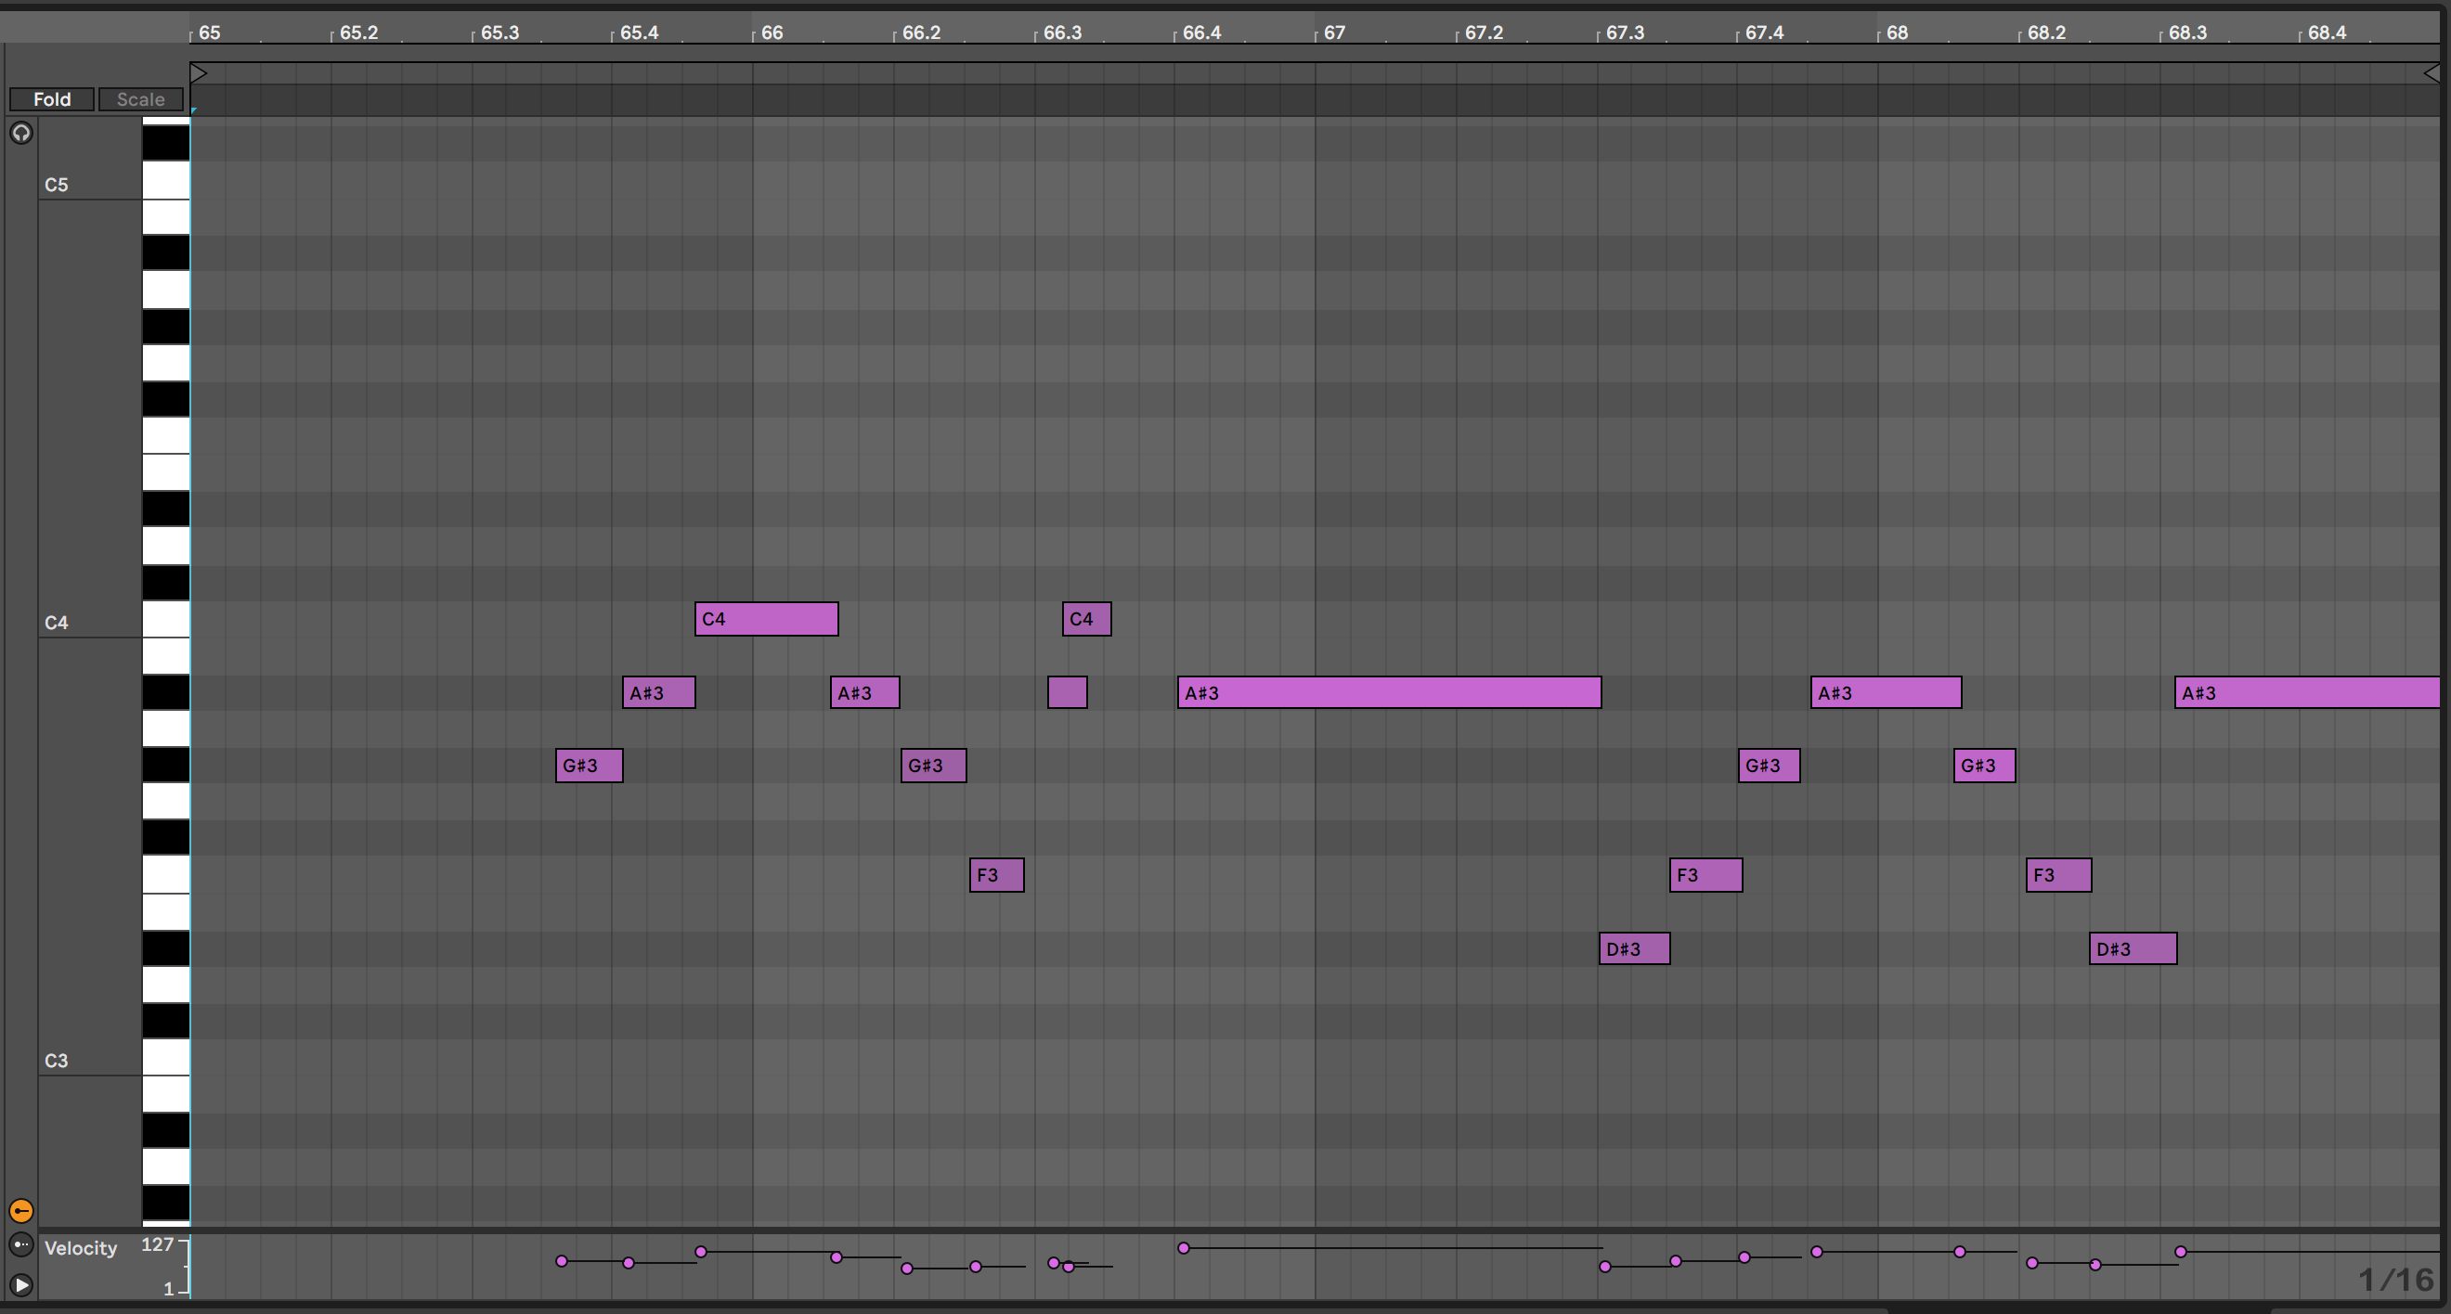Click position 66.3 in the ruler
This screenshot has height=1314, width=2451.
1063,32
